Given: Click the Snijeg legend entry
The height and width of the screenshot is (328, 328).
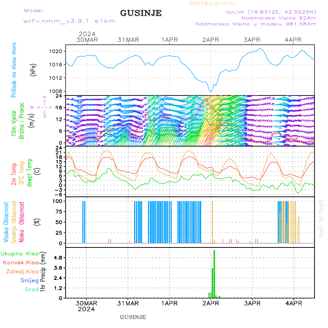Looking at the screenshot, I should 30,280.
